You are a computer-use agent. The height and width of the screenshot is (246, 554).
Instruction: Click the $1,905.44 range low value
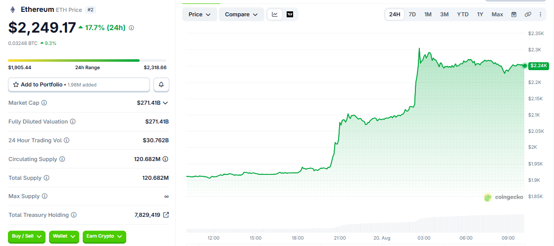point(19,68)
